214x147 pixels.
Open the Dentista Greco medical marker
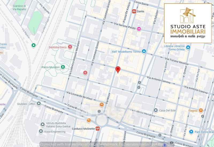(x=70, y=47)
